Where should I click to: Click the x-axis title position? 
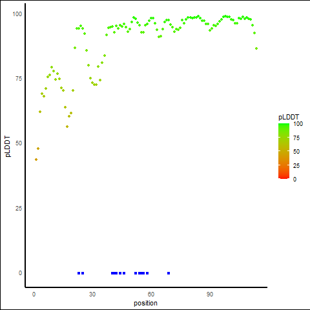[145, 304]
